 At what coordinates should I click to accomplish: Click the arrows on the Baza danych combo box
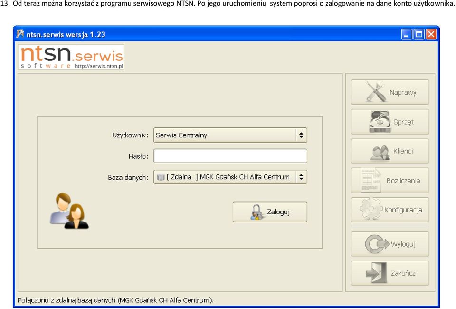tap(301, 177)
